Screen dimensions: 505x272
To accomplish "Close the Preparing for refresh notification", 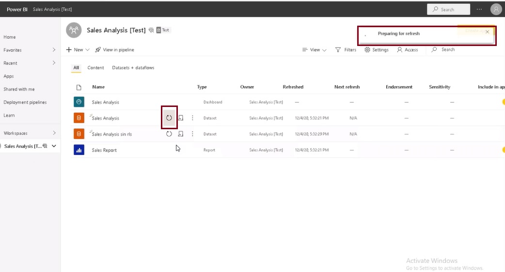I will pyautogui.click(x=487, y=32).
